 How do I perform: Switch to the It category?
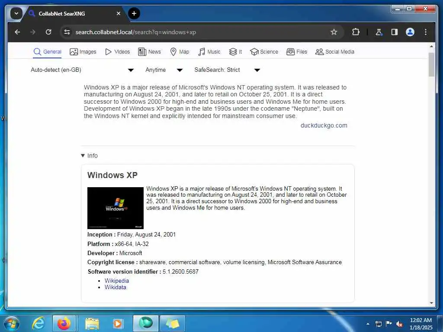pyautogui.click(x=235, y=52)
